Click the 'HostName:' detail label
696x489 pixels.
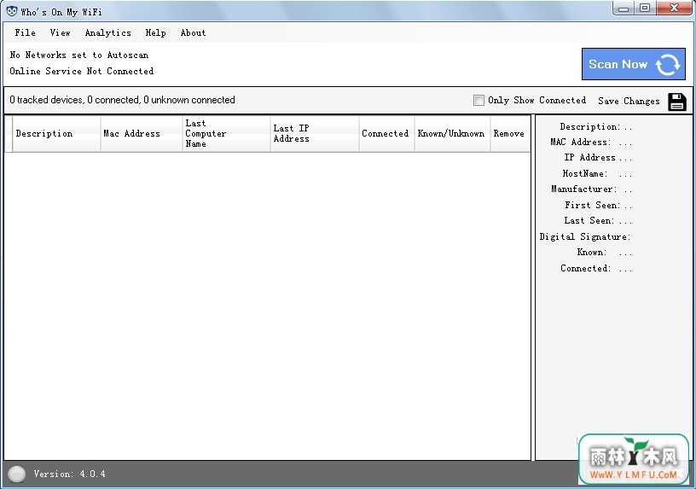(x=584, y=173)
